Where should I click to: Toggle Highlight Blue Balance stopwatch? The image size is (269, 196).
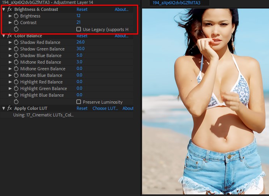(16, 95)
